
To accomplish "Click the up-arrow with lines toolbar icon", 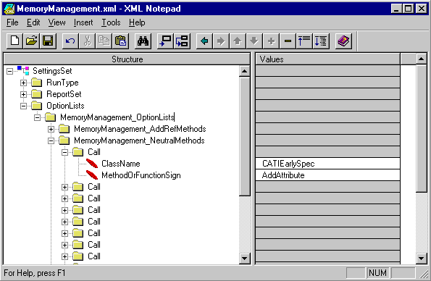I will [304, 41].
